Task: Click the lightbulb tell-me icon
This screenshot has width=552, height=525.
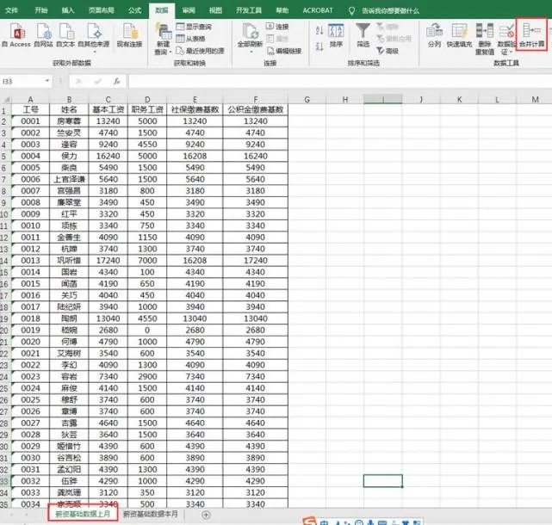Action: pos(351,10)
